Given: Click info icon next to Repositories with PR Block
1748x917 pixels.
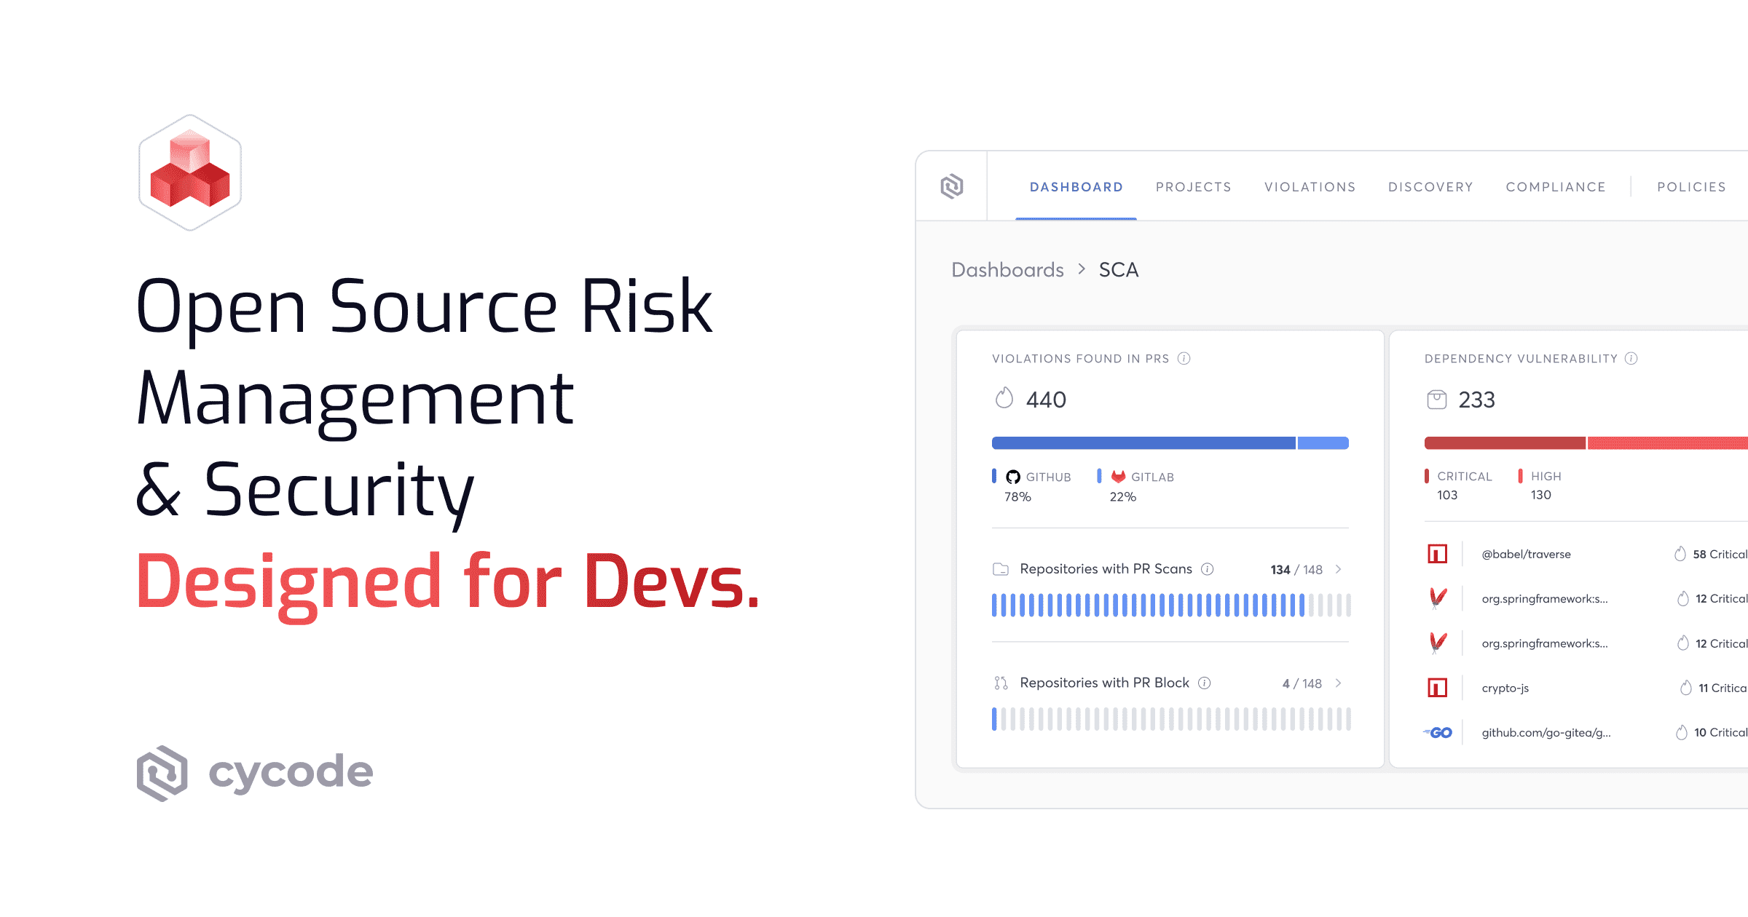Looking at the screenshot, I should coord(1205,683).
